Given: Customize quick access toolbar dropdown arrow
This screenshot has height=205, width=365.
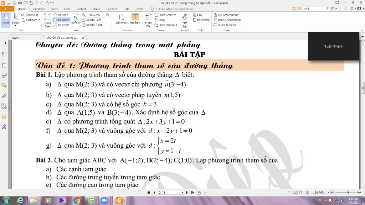Looking at the screenshot, I should coord(53,3).
